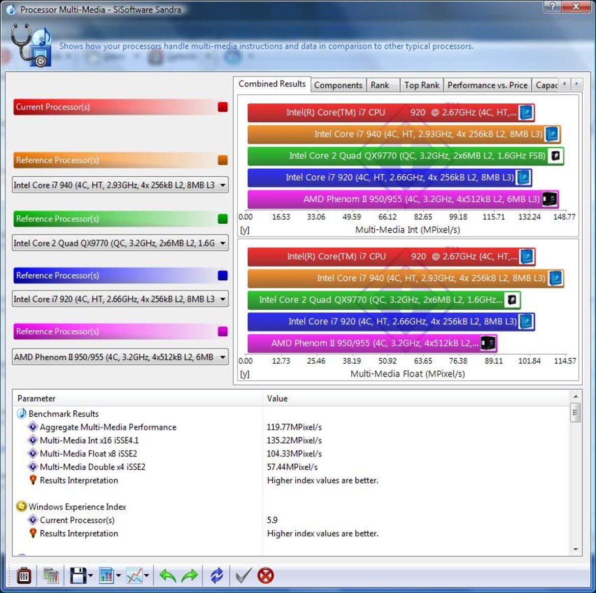Click the Windows Experience Index yellow icon
Screen dimensions: 596x593
pyautogui.click(x=21, y=506)
